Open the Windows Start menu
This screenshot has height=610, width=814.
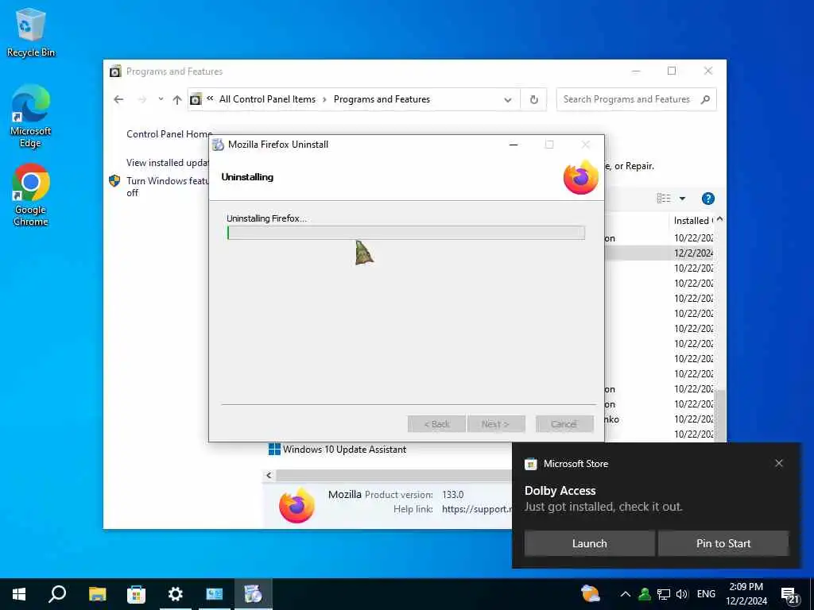tap(19, 594)
